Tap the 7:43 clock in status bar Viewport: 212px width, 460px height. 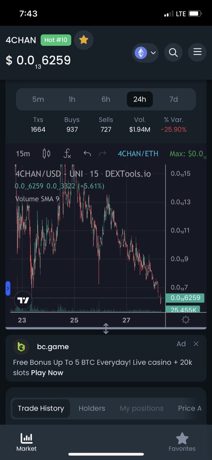click(x=28, y=14)
